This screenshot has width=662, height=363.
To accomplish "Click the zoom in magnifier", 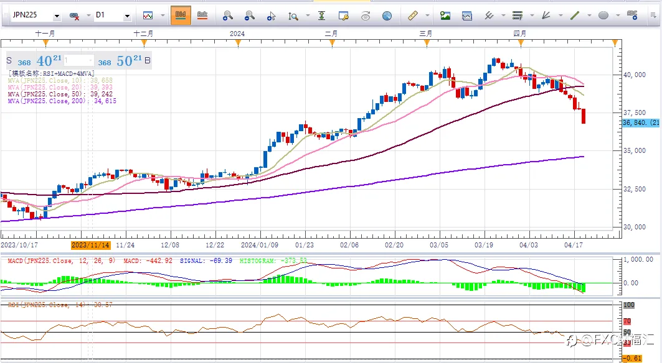I will [x=227, y=16].
